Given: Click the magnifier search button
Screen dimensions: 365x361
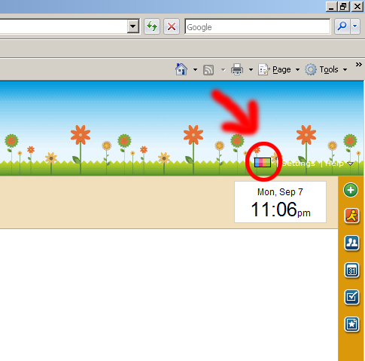Looking at the screenshot, I should pos(342,26).
